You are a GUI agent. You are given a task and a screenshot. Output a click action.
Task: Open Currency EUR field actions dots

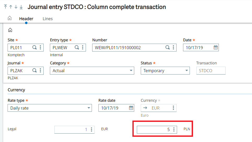pyautogui.click(x=173, y=108)
